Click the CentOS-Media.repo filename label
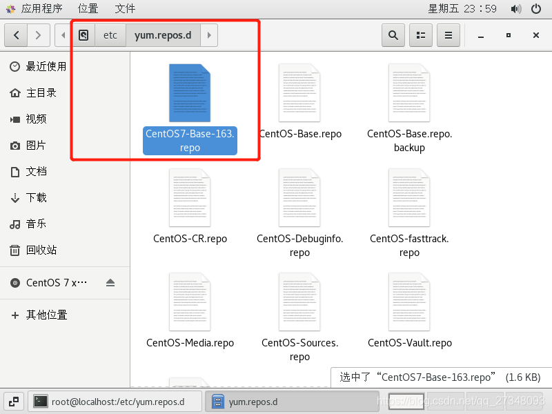Screen dimensions: 552x414 point(190,343)
